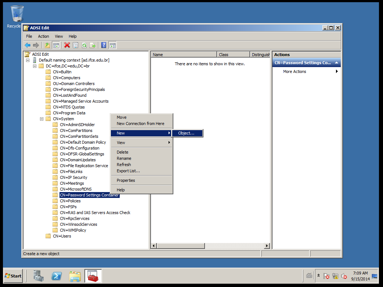The width and height of the screenshot is (383, 287).
Task: Click the Refresh icon in the toolbar
Action: point(84,45)
